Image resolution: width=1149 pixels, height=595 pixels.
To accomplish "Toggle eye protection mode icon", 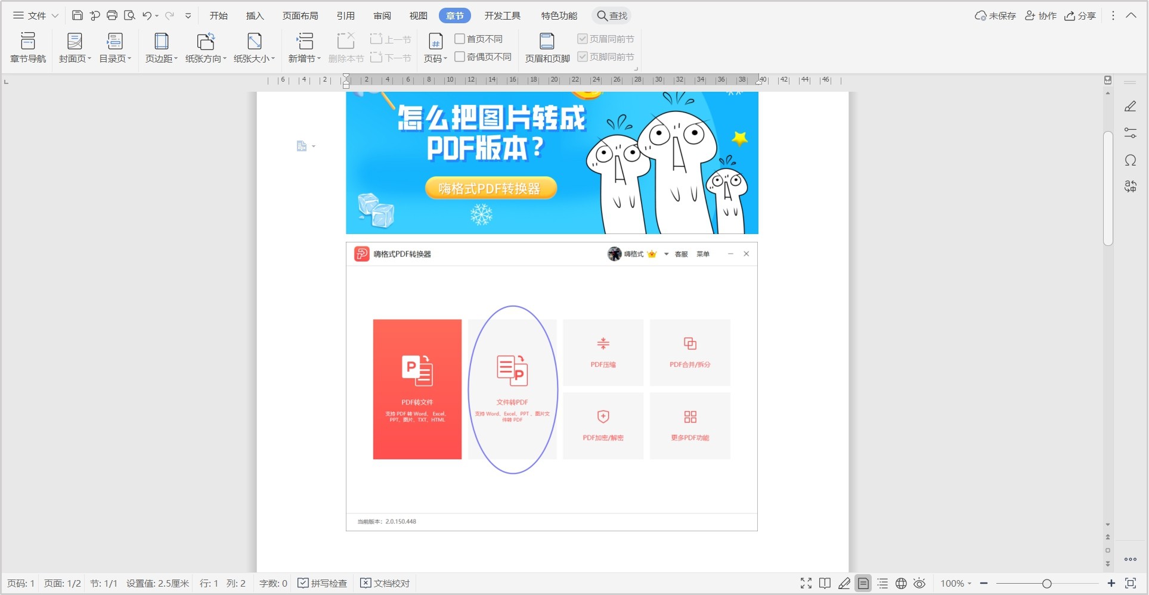I will [919, 583].
